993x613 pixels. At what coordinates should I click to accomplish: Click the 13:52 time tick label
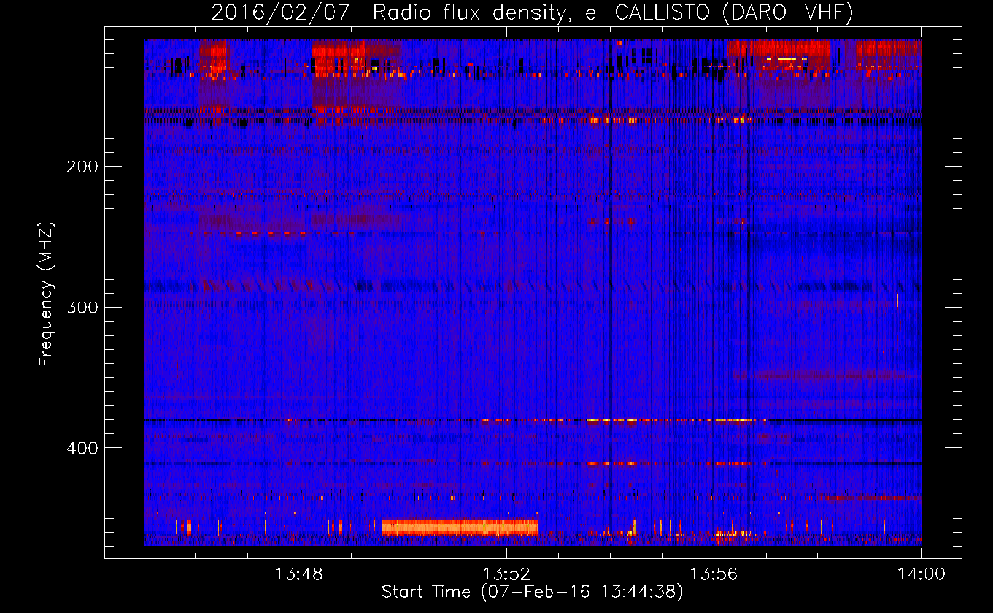click(506, 574)
